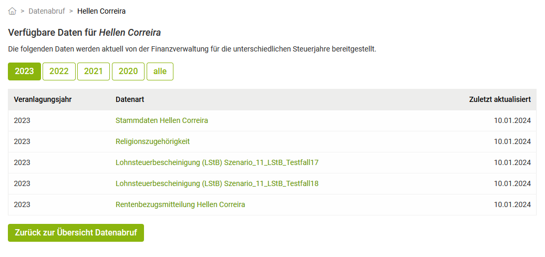Open Datenabruf breadcrumb link
This screenshot has width=545, height=257.
[47, 11]
